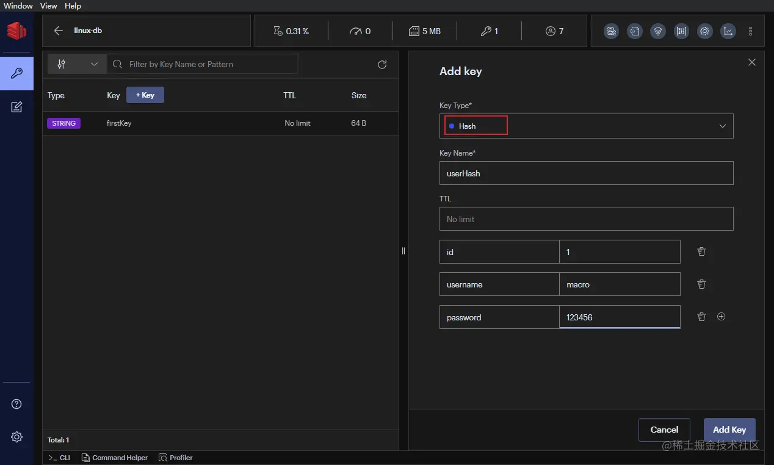
Task: Click the gear module icon in header
Action: [x=705, y=31]
